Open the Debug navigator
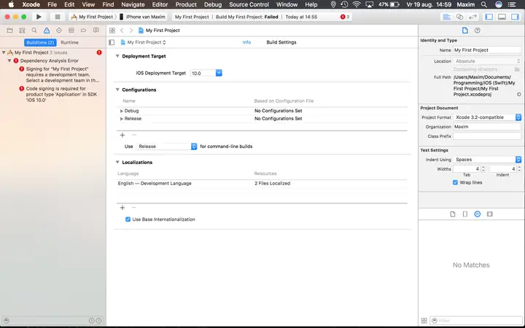525x328 pixels. click(x=71, y=31)
